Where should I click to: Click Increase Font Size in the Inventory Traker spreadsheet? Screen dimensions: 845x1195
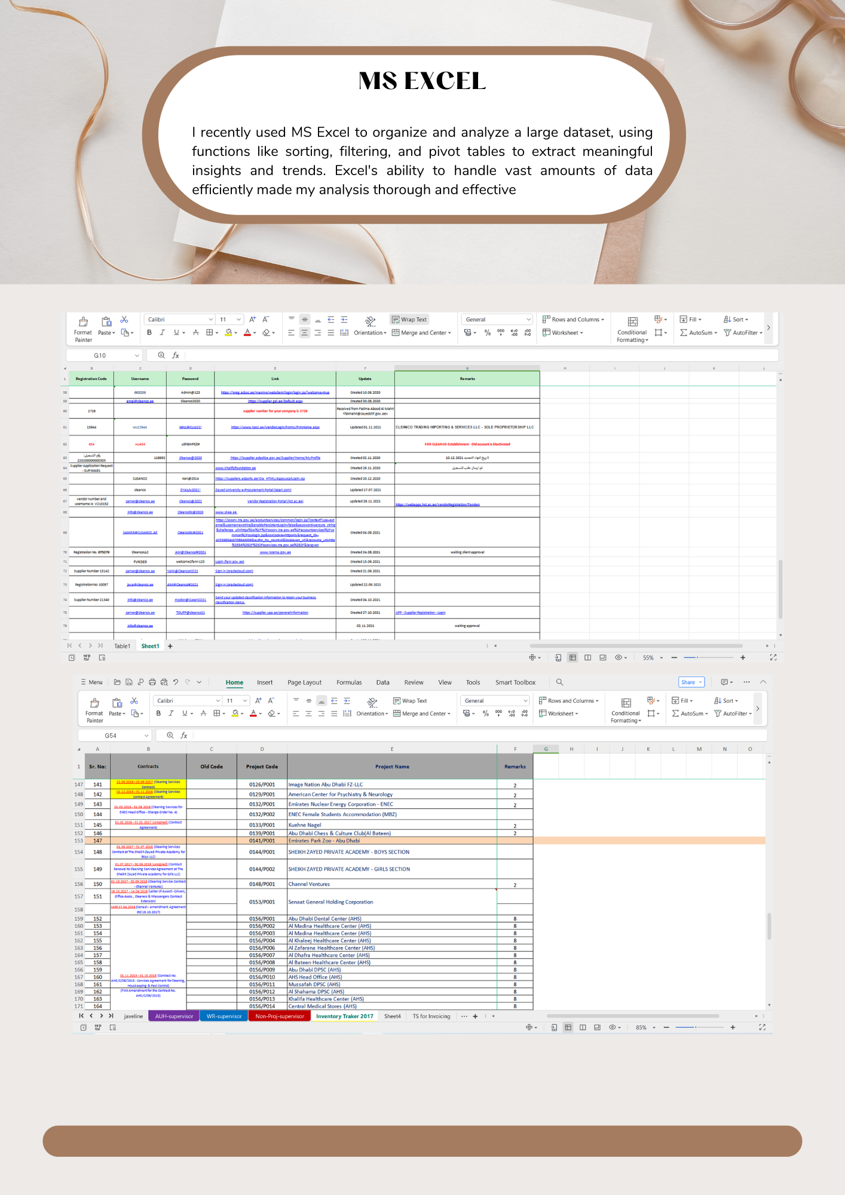click(258, 700)
